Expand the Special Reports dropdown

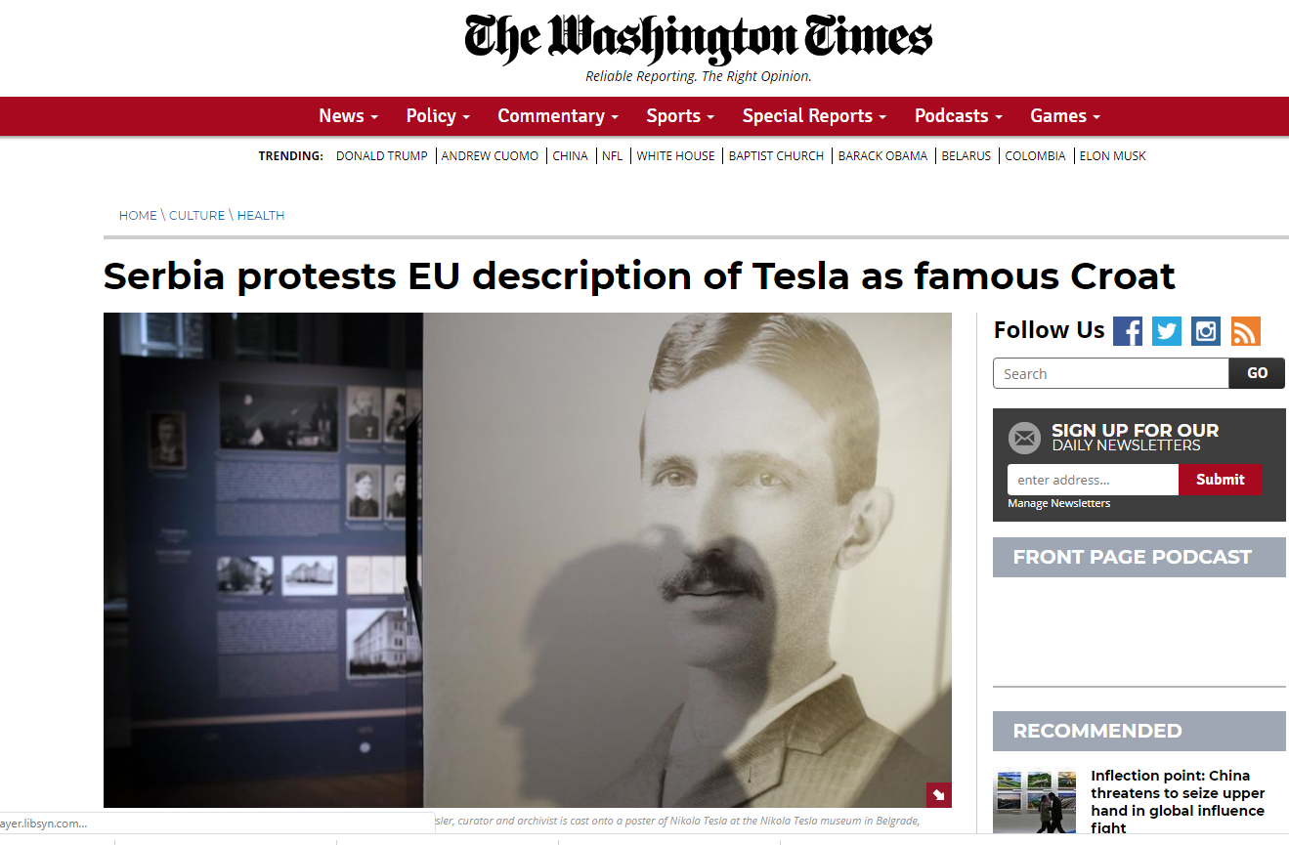pyautogui.click(x=814, y=115)
